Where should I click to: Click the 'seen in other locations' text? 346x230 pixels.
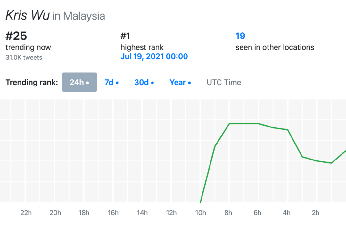coord(275,47)
